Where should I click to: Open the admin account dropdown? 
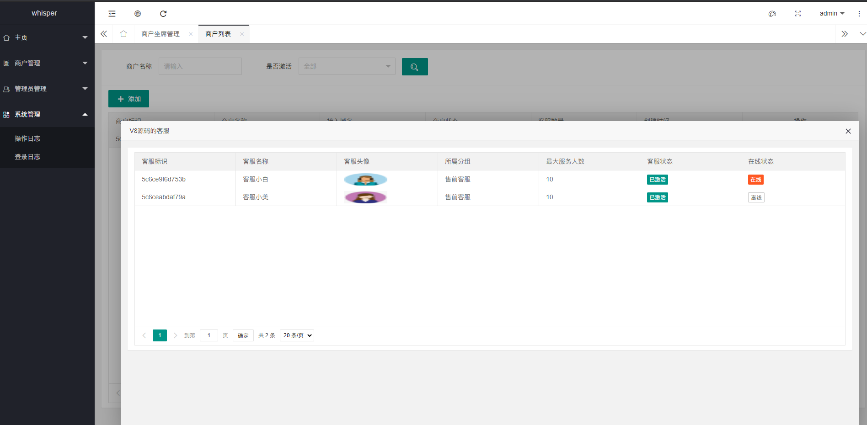click(x=832, y=13)
